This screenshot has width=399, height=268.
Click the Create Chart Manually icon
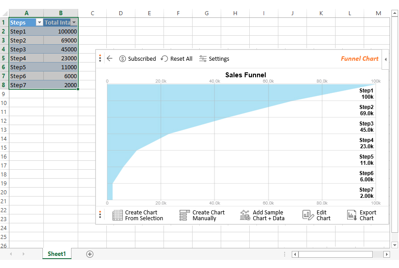pos(185,215)
